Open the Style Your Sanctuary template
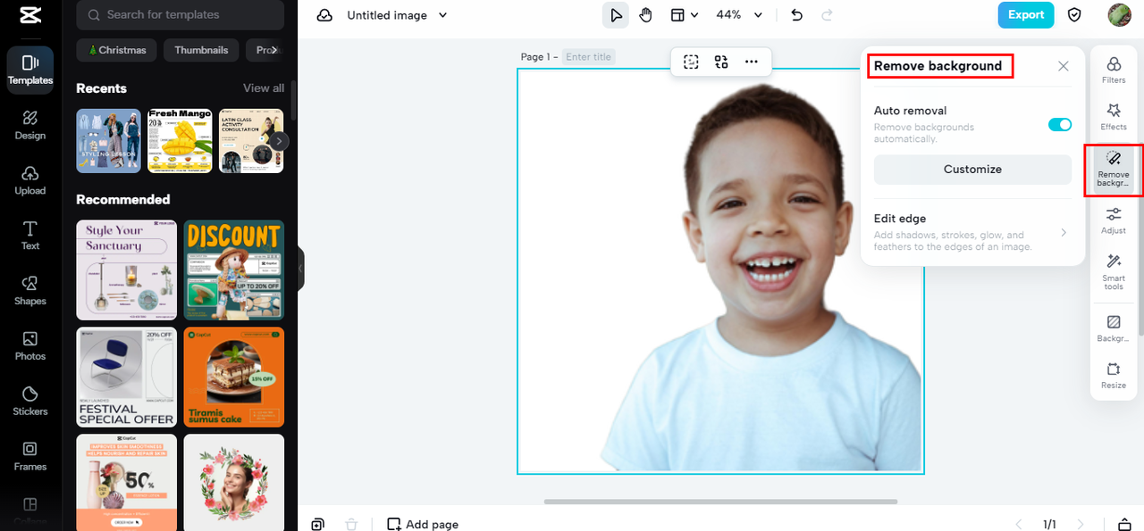 point(127,270)
